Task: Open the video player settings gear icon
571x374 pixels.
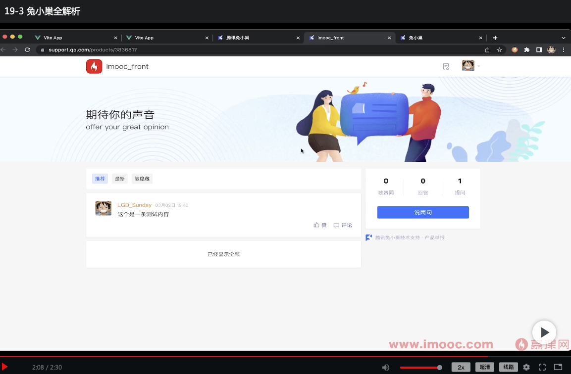Action: [x=526, y=367]
